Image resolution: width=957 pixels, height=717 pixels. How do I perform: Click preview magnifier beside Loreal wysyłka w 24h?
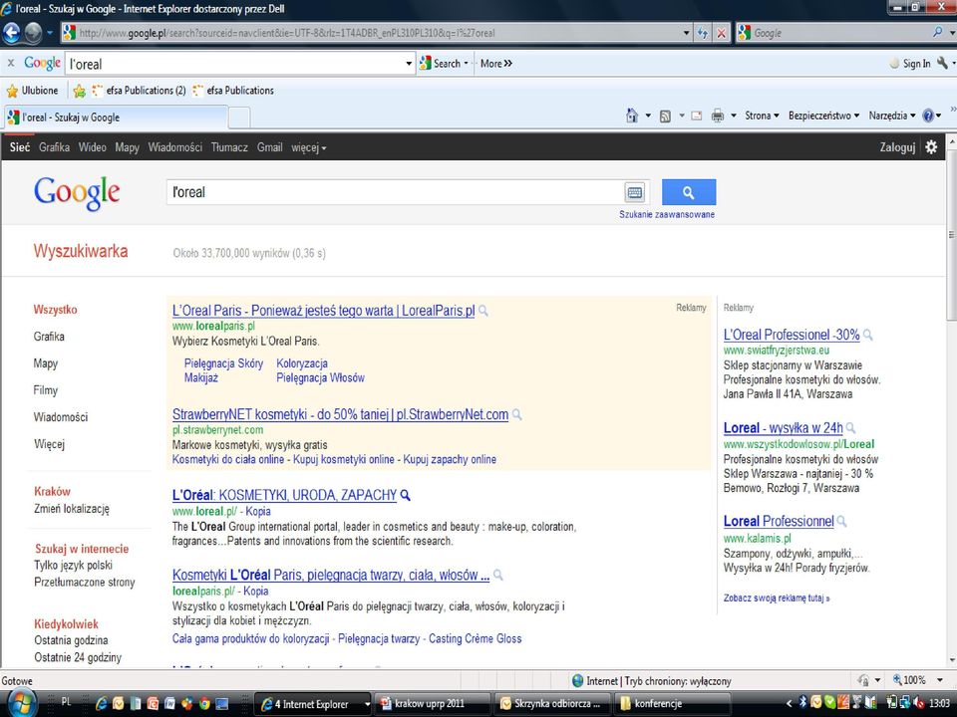pyautogui.click(x=850, y=428)
